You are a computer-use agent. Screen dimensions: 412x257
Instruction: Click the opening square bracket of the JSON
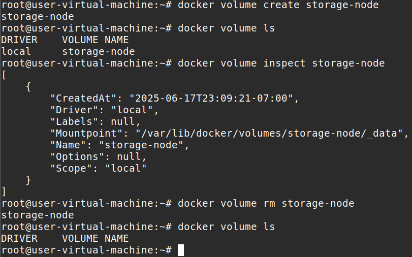(5, 75)
